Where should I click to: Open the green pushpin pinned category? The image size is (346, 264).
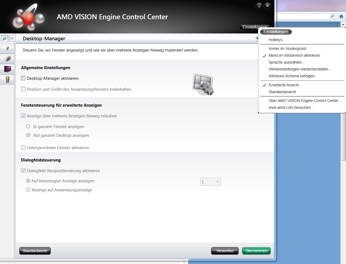[7, 48]
